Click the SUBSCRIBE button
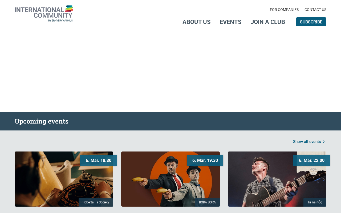Viewport: 341px width, 213px height. tap(311, 22)
